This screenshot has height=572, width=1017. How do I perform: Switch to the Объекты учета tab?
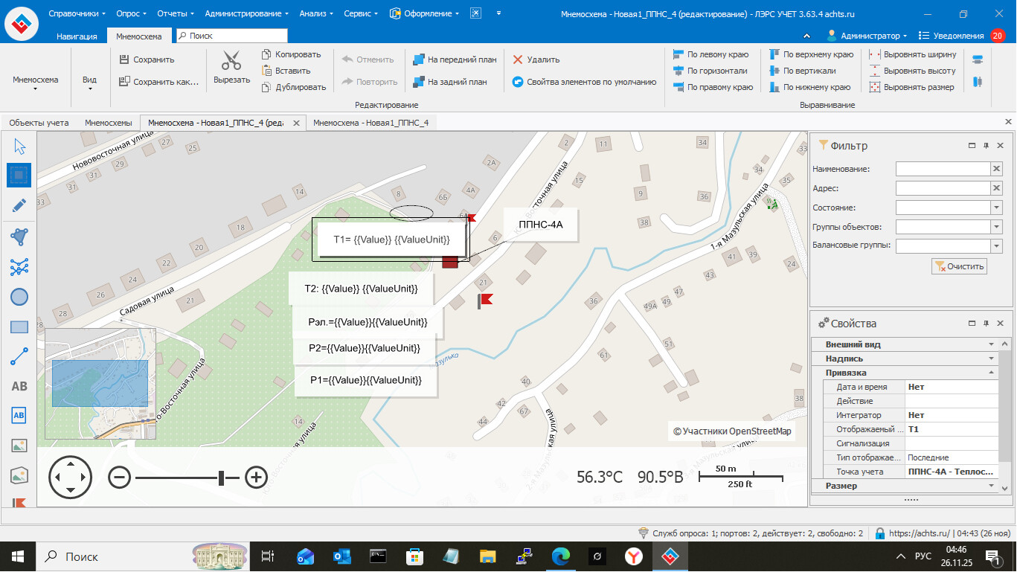click(39, 123)
